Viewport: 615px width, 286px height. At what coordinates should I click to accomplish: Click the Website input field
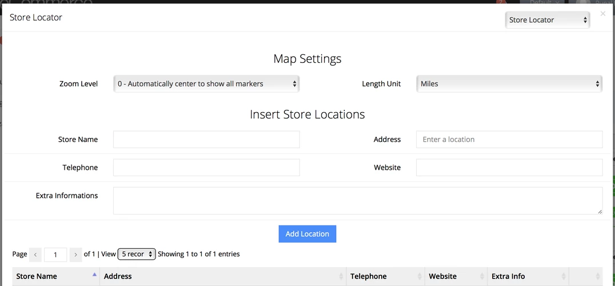click(x=509, y=168)
